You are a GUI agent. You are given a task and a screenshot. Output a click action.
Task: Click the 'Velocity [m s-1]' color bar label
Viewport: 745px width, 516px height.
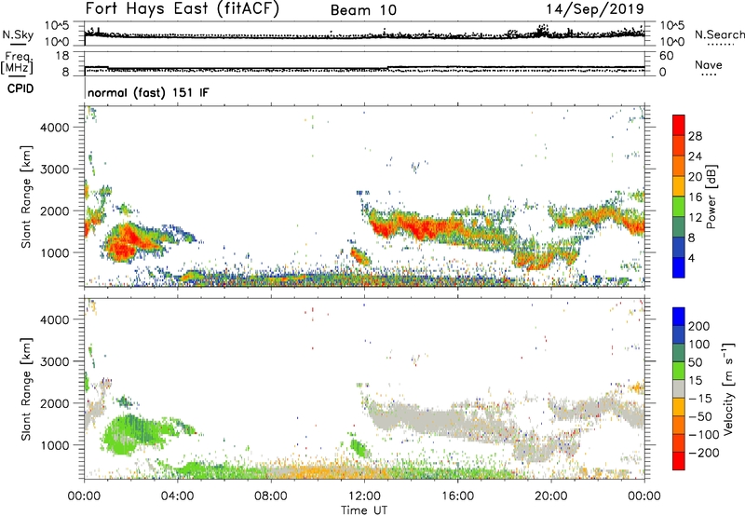tap(728, 389)
